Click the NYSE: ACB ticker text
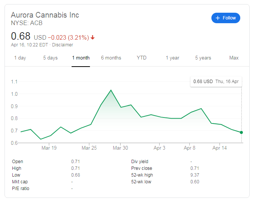This screenshot has height=205, width=259. 27,23
